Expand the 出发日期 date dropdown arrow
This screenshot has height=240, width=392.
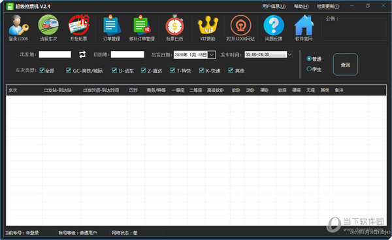pyautogui.click(x=212, y=54)
